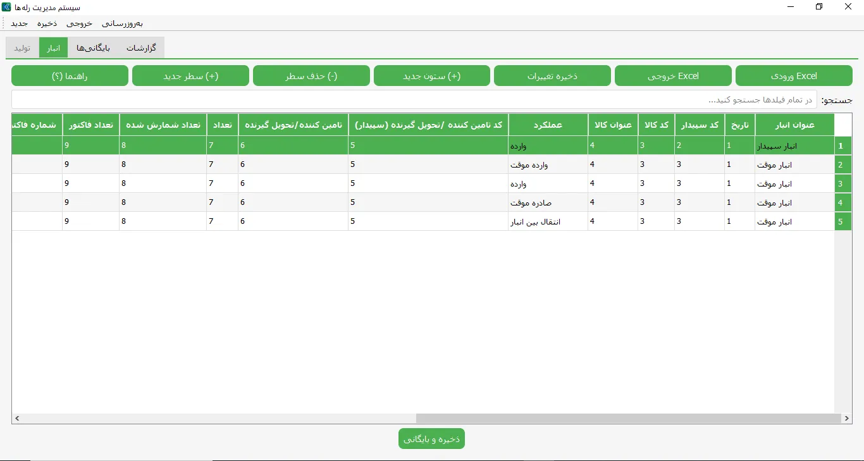Screen dimensions: 864x461
Task: Click the ورودی Excel import button
Action: tap(794, 76)
